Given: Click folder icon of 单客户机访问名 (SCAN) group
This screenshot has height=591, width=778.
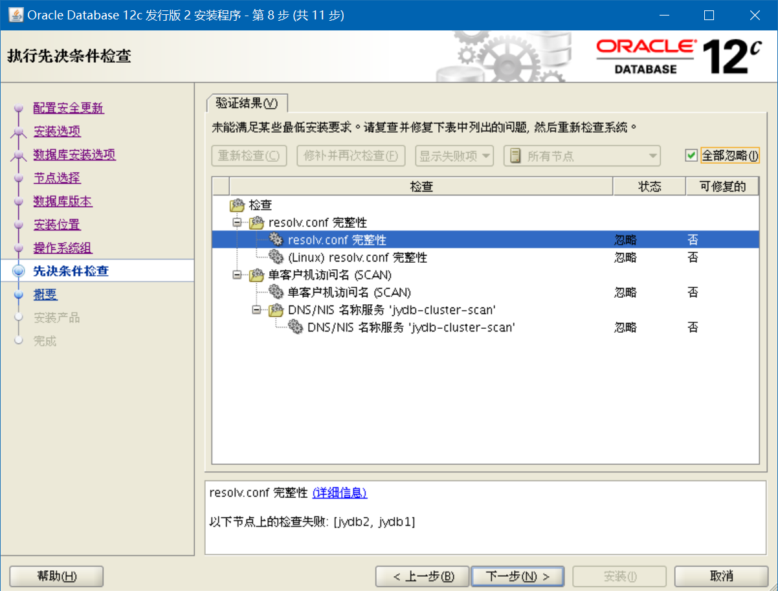Looking at the screenshot, I should (x=256, y=275).
